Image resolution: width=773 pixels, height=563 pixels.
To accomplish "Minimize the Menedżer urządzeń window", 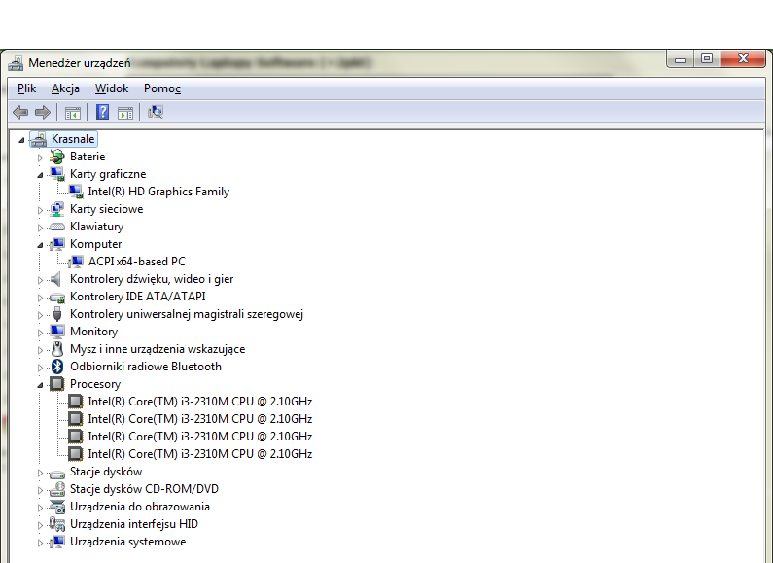I will coord(681,59).
